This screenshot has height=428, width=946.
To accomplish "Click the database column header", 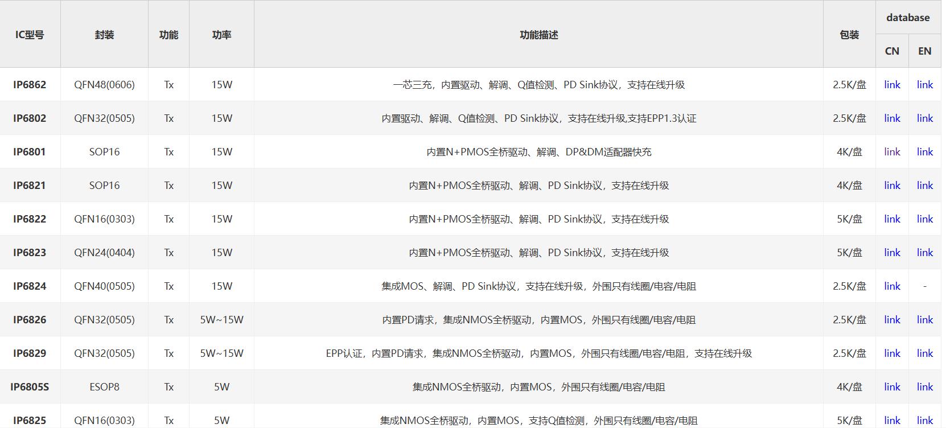I will tap(908, 18).
